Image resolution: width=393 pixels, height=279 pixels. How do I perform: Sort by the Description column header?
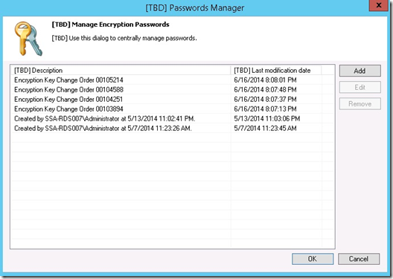(121, 71)
